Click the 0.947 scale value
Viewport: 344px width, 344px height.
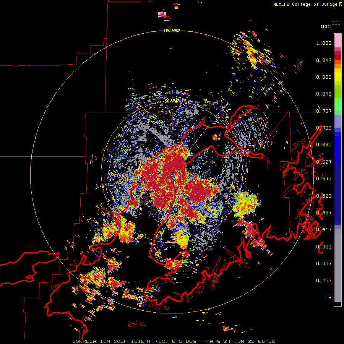click(324, 60)
